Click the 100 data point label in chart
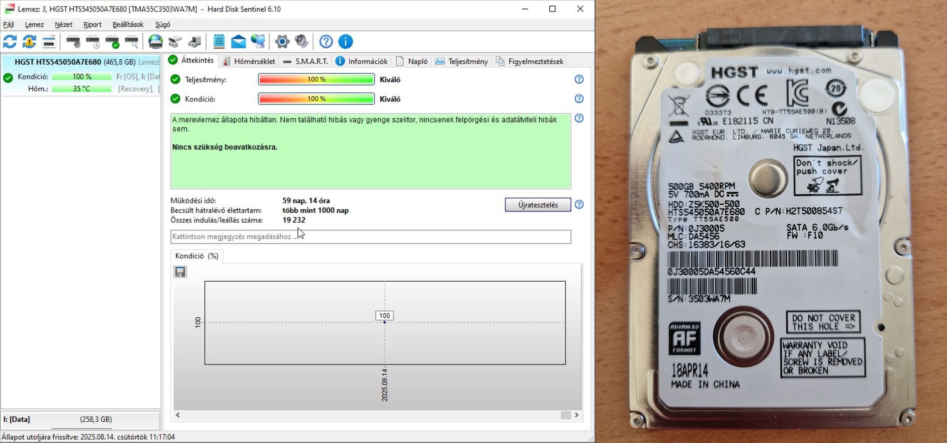947x443 pixels. [384, 316]
